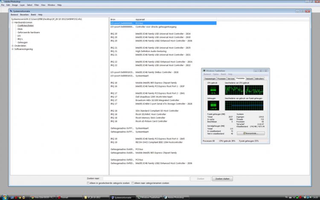
Task: Open the SF_28-10-2012 folder taskbar button
Action: 96,197
